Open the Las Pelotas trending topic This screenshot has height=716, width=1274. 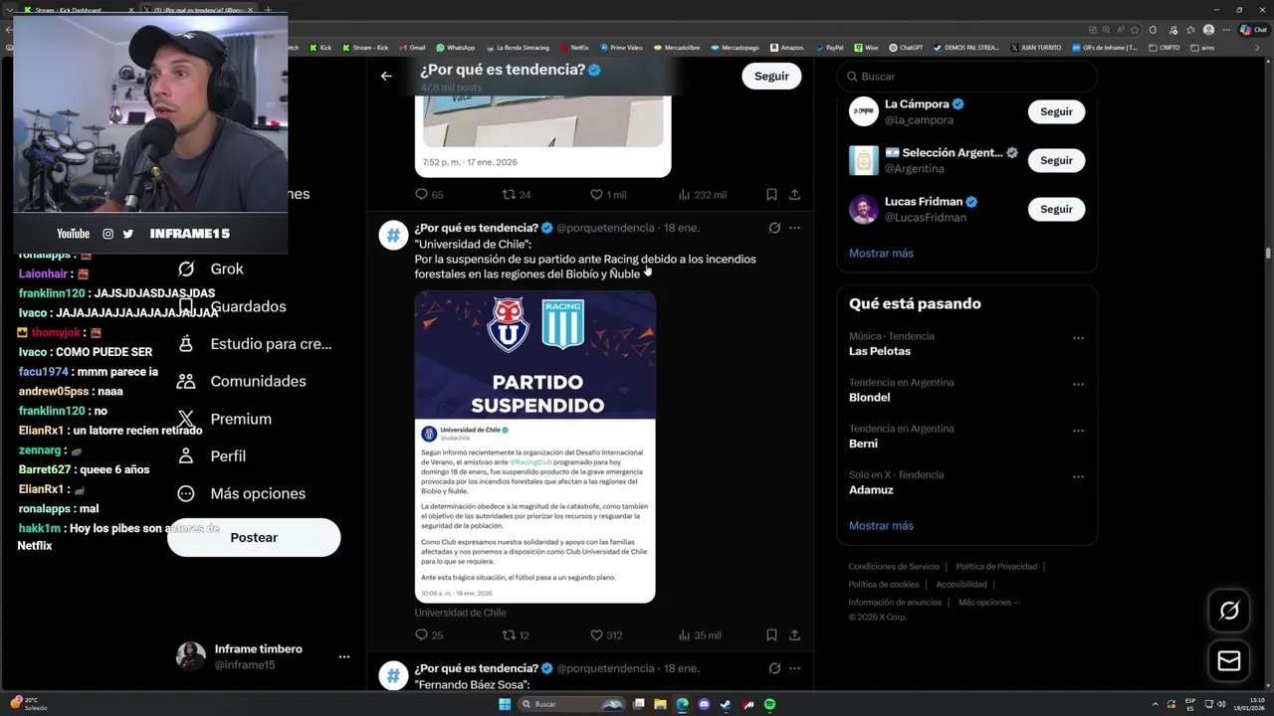(880, 351)
